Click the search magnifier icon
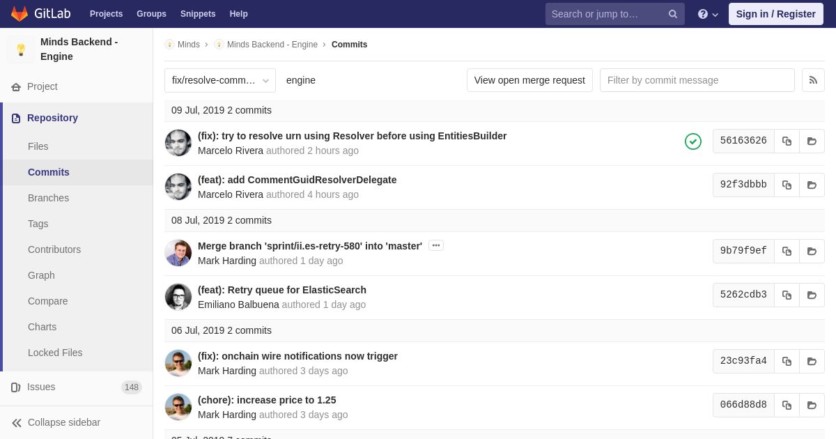The height and width of the screenshot is (439, 836). [x=672, y=14]
